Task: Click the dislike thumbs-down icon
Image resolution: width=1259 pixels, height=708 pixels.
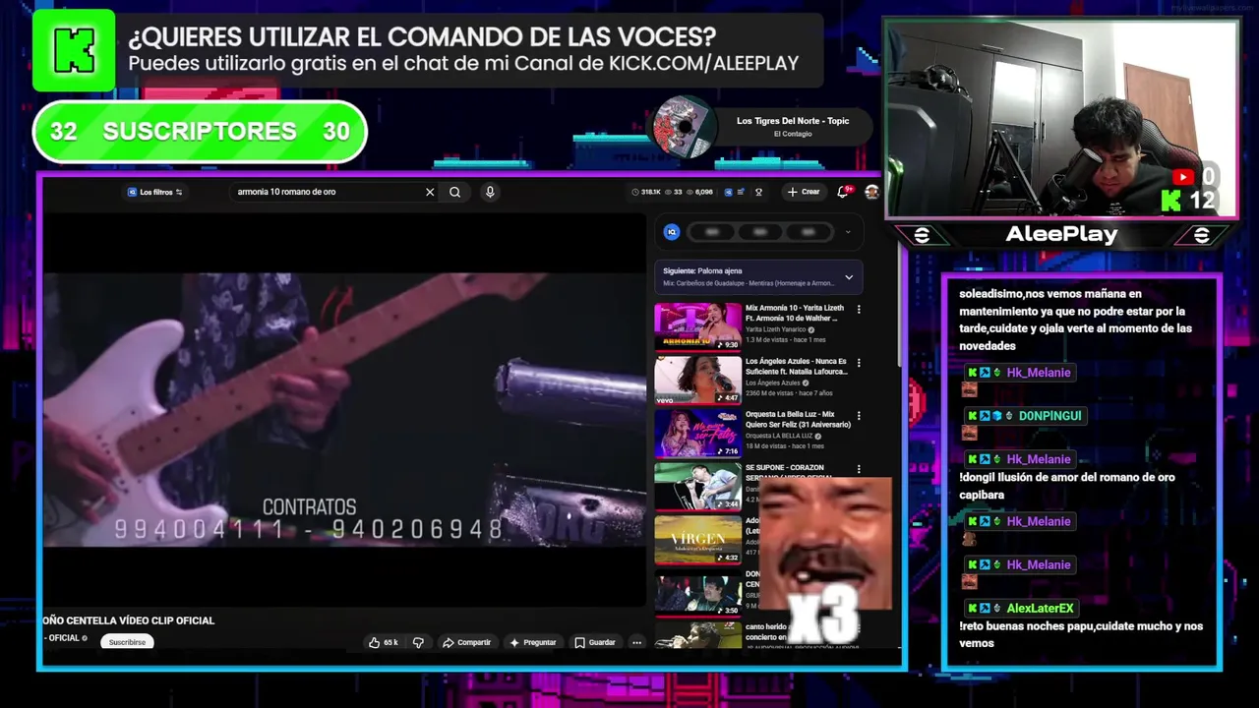Action: click(x=418, y=642)
